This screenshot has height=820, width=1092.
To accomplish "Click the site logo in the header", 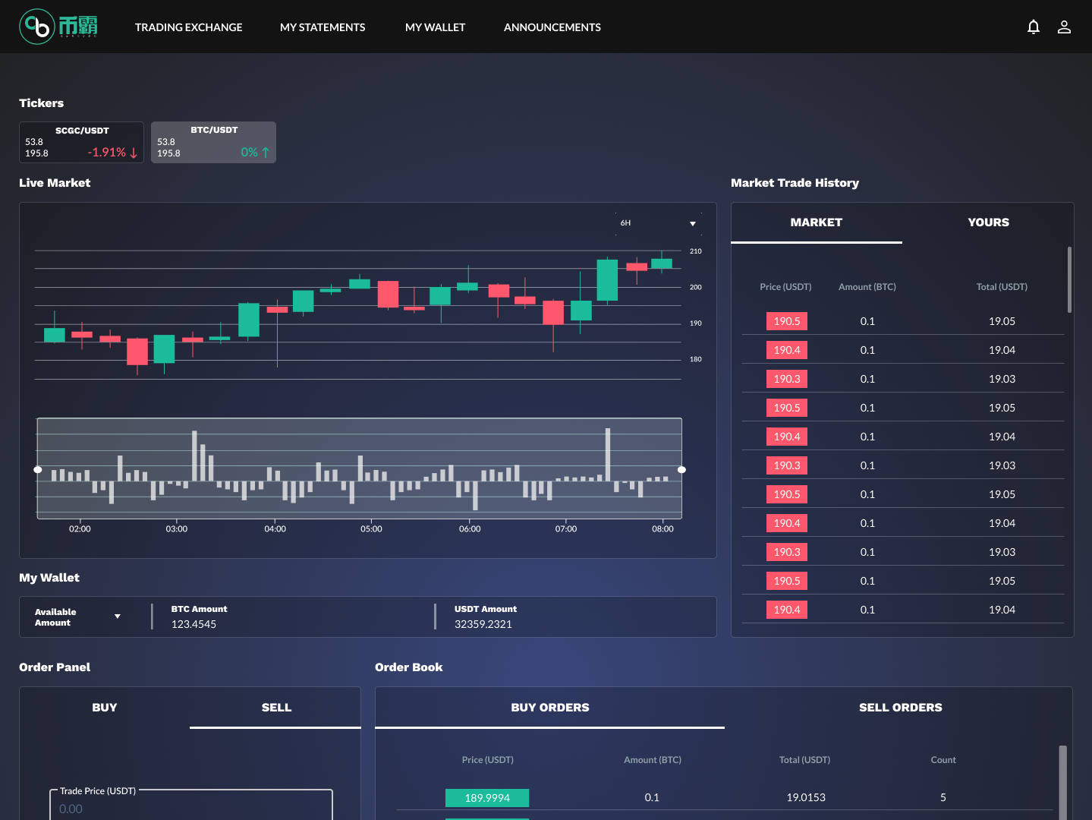I will pyautogui.click(x=58, y=27).
